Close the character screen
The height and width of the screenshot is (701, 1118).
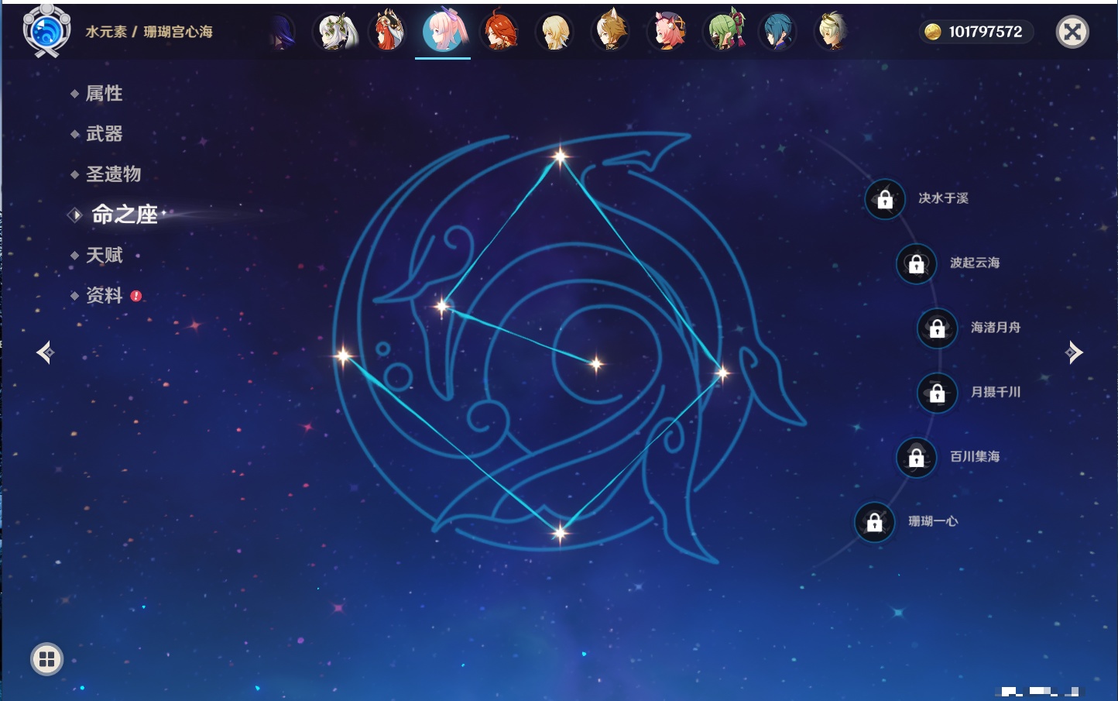point(1072,32)
